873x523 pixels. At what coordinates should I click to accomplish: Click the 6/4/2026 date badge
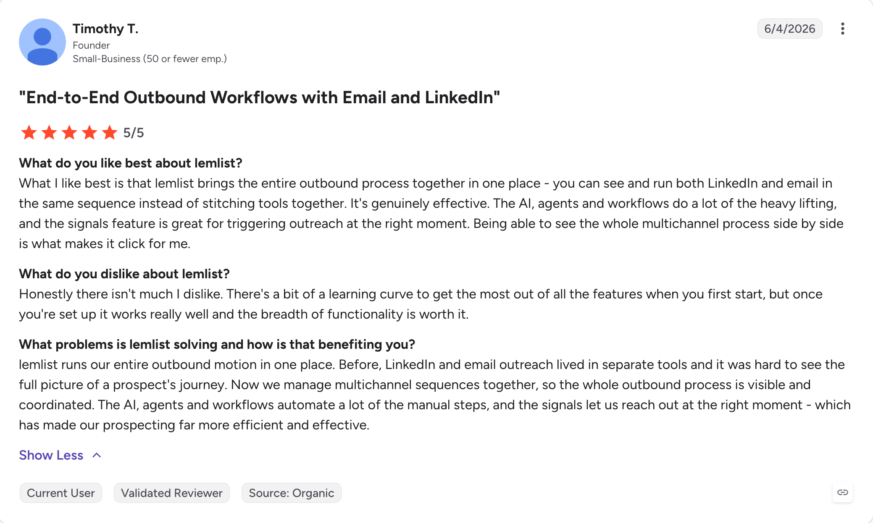click(x=790, y=29)
